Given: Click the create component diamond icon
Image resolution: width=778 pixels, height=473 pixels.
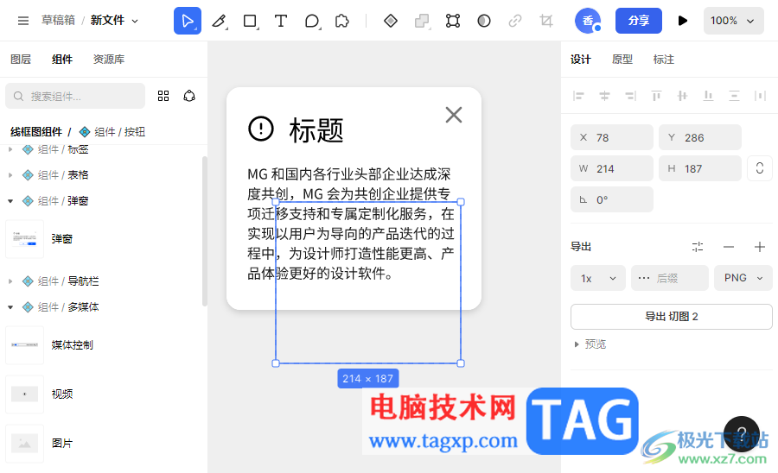Looking at the screenshot, I should click(x=391, y=21).
